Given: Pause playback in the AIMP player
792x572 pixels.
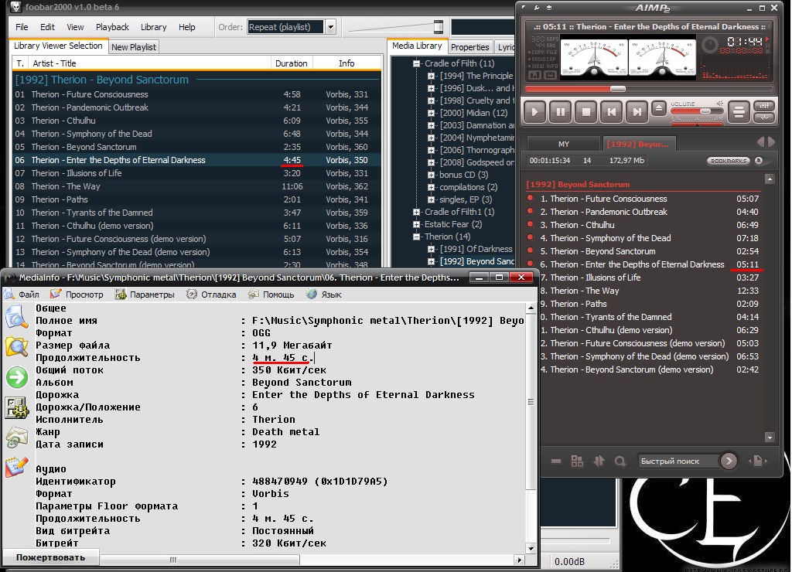Looking at the screenshot, I should [560, 112].
